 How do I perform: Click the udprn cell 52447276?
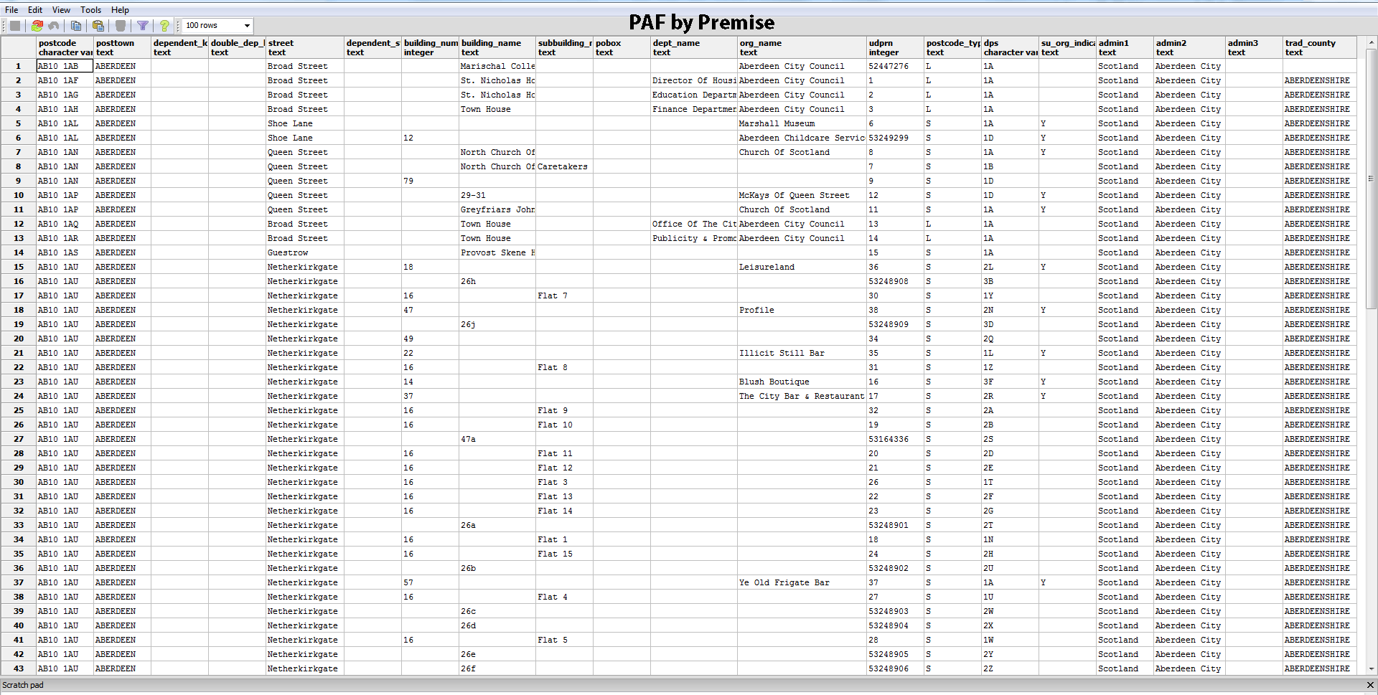895,66
